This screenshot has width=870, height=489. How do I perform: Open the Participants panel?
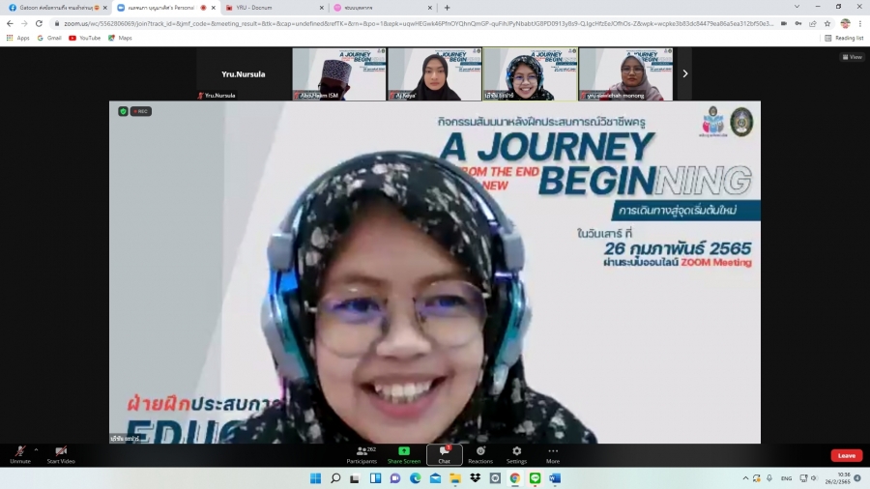point(362,453)
